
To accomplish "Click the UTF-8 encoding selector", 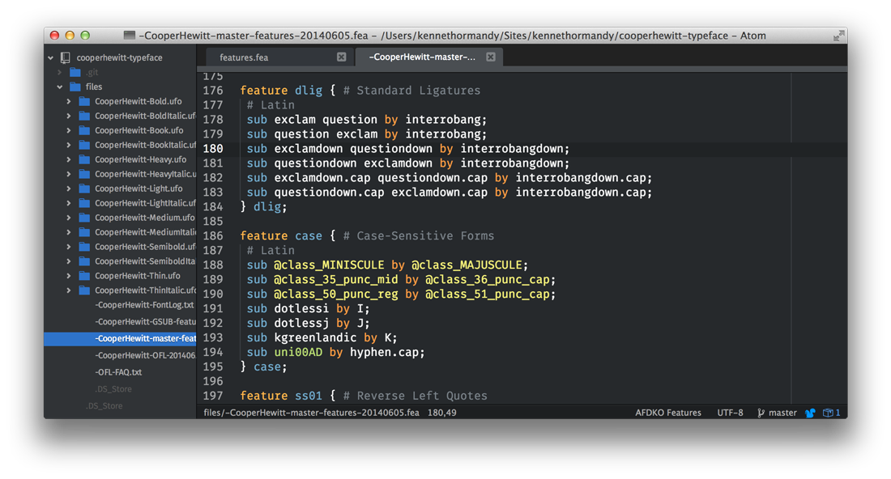I will 730,413.
